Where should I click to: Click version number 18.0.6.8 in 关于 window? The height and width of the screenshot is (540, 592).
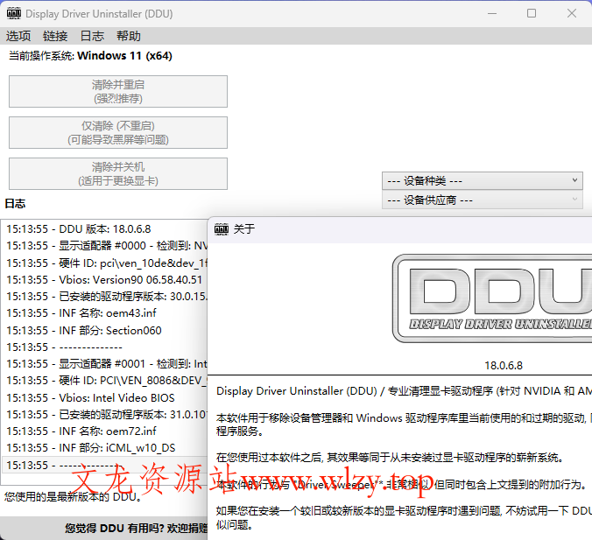pos(504,366)
